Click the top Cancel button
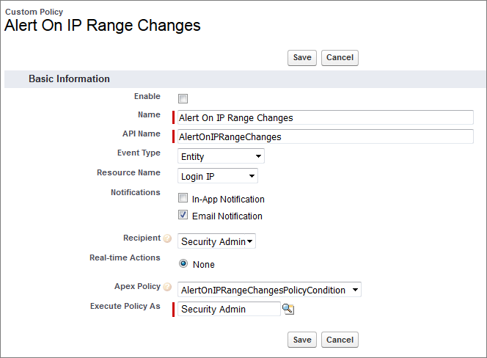The height and width of the screenshot is (358, 487). click(340, 58)
